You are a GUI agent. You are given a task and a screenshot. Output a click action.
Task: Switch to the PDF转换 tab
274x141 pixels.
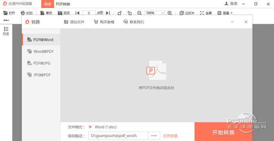coord(63,4)
